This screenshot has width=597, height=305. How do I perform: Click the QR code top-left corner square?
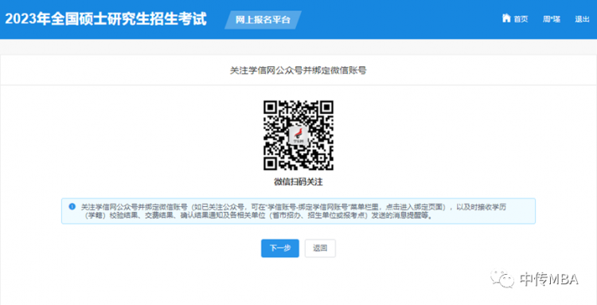[270, 108]
